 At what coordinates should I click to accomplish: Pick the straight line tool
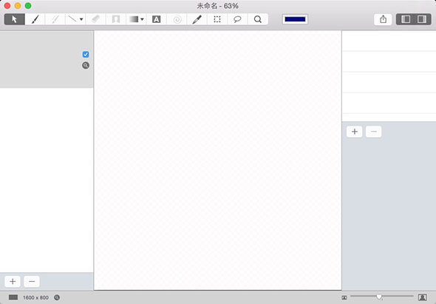coord(72,19)
